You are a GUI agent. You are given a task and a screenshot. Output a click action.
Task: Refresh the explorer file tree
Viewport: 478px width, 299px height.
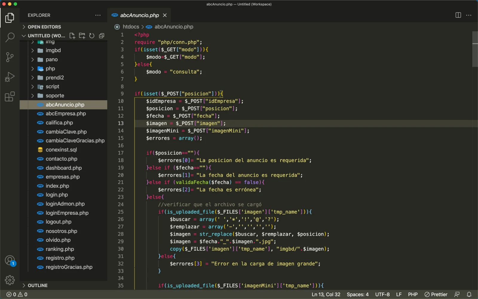coord(92,36)
